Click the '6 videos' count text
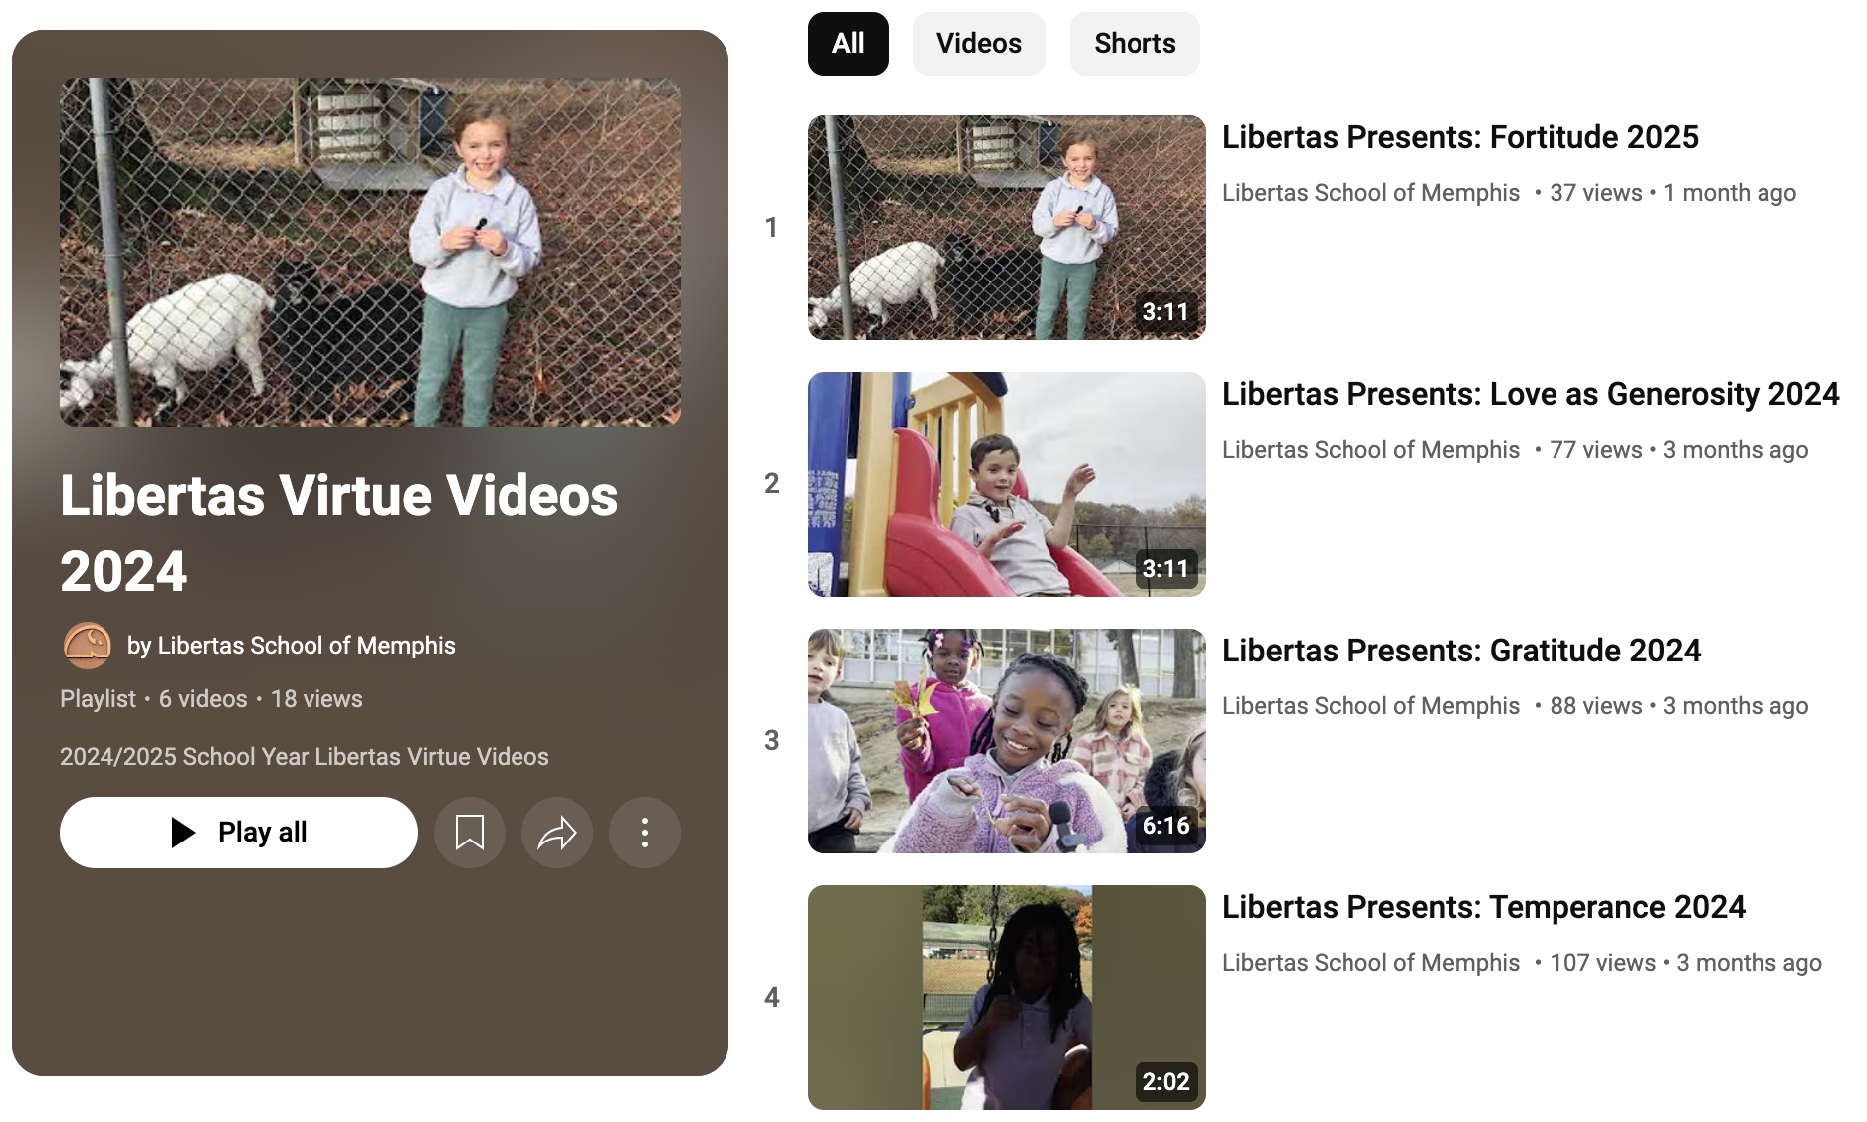 (x=203, y=699)
